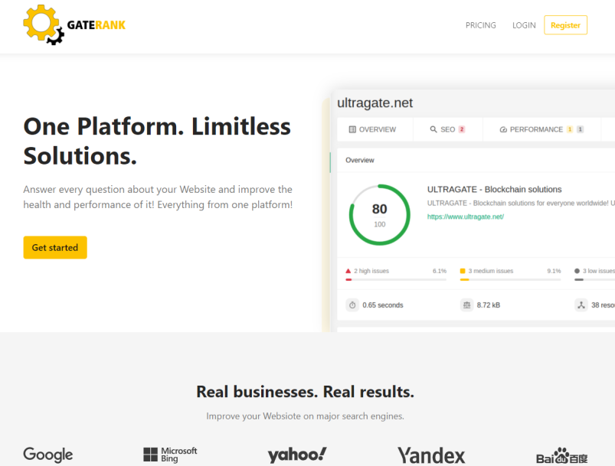Click the Get started button

coord(55,247)
